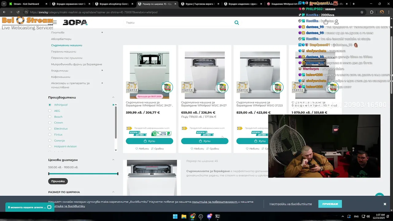Open a new browser tab
The width and height of the screenshot is (393, 221).
pos(354,4)
